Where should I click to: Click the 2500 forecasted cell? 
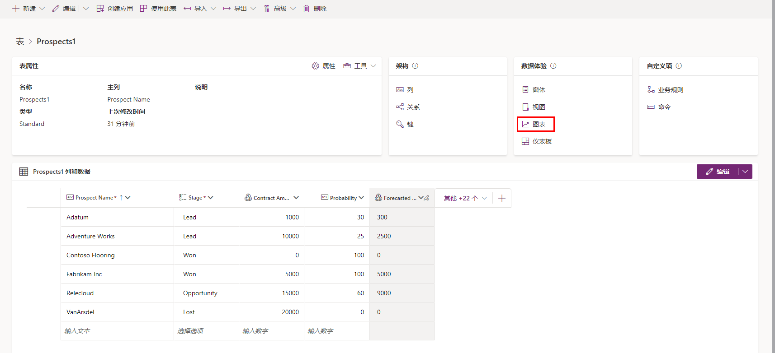tap(402, 236)
